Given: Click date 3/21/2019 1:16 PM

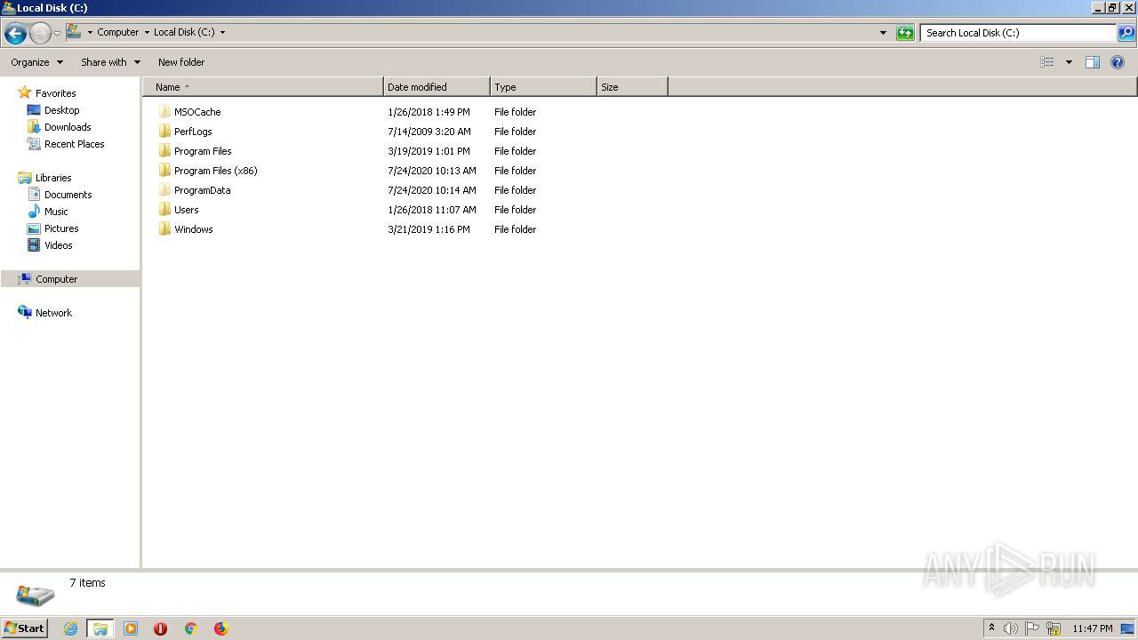Looking at the screenshot, I should (x=429, y=229).
